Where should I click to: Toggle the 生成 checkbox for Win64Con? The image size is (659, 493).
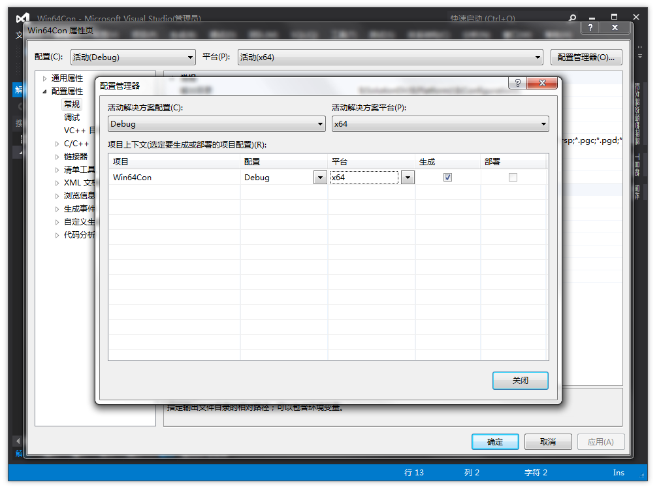tap(447, 178)
